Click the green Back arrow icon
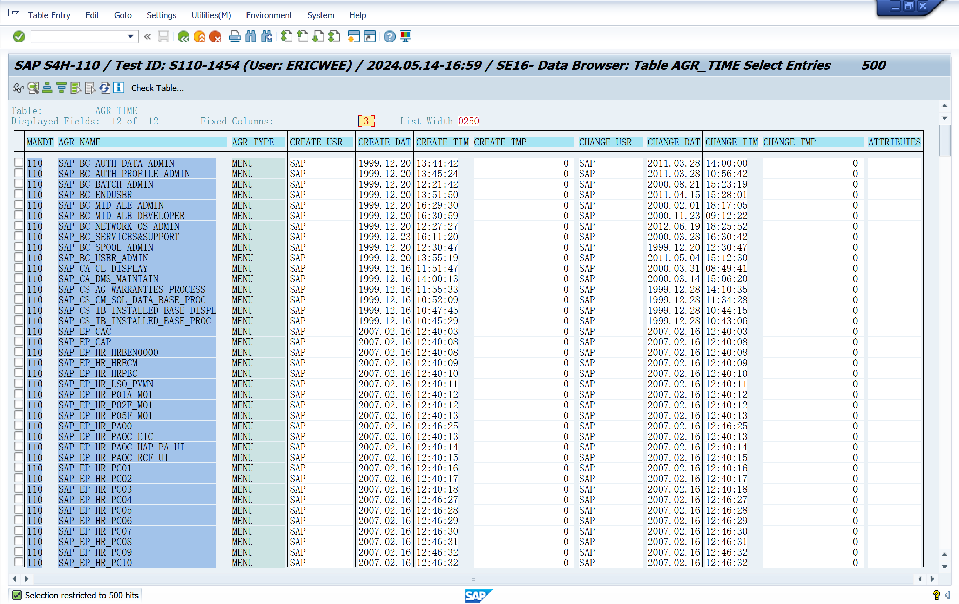Screen dimensions: 959x604 coord(184,37)
